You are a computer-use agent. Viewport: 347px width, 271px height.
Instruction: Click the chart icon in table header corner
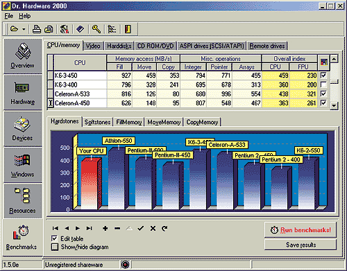point(324,62)
